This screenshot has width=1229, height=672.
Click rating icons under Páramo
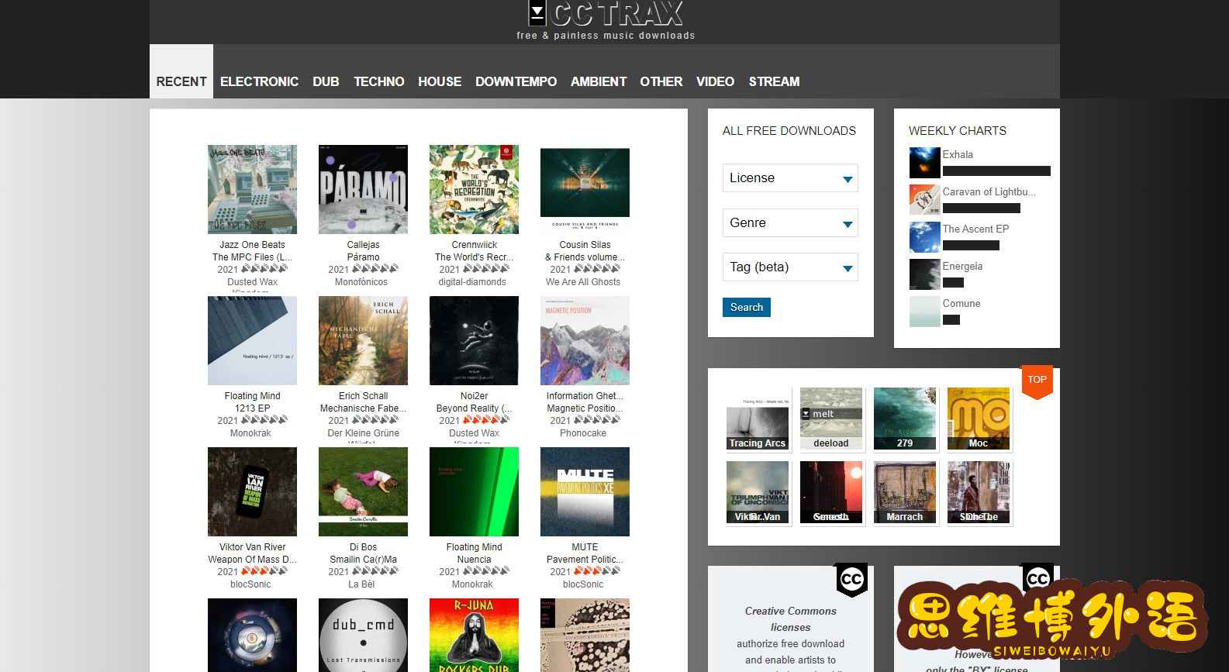click(375, 269)
